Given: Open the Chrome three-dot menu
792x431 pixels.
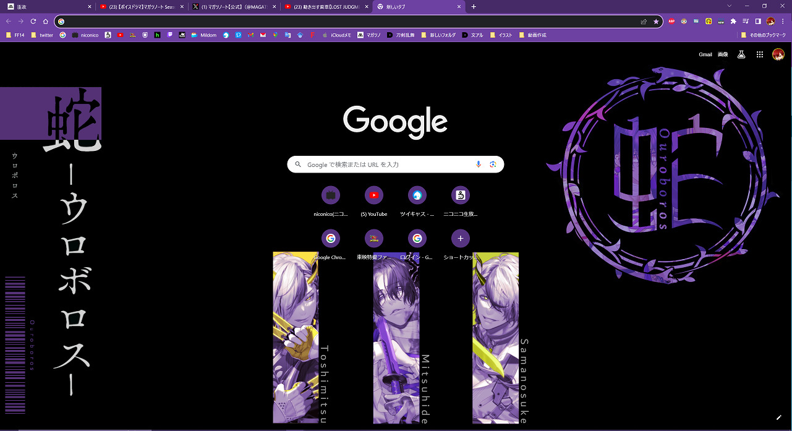Looking at the screenshot, I should (783, 21).
